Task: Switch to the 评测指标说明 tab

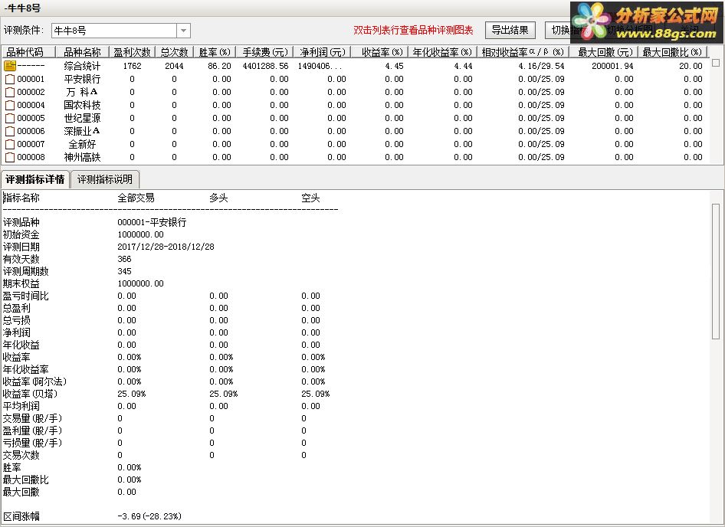Action: (x=104, y=179)
